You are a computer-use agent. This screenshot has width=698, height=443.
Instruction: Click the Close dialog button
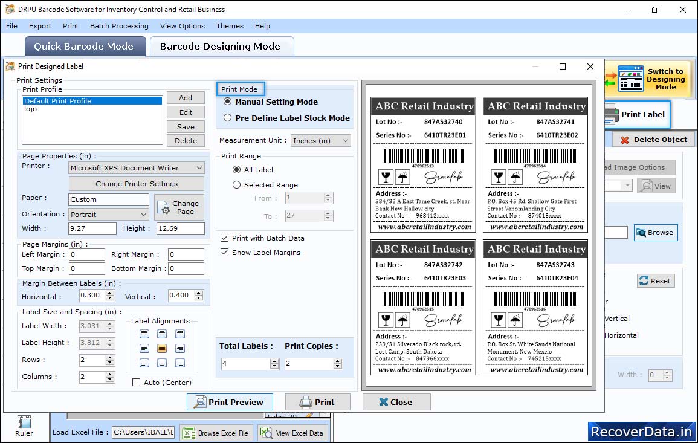(396, 402)
